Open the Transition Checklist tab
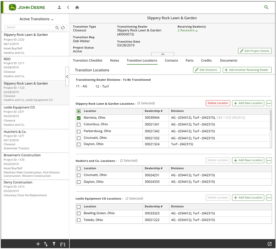Viewport: 276px width, 249px height. click(88, 61)
